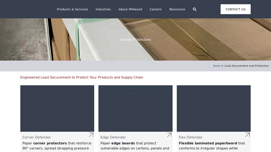
Task: Click the arrow icon on Edge Defender card
Action: coord(169,135)
